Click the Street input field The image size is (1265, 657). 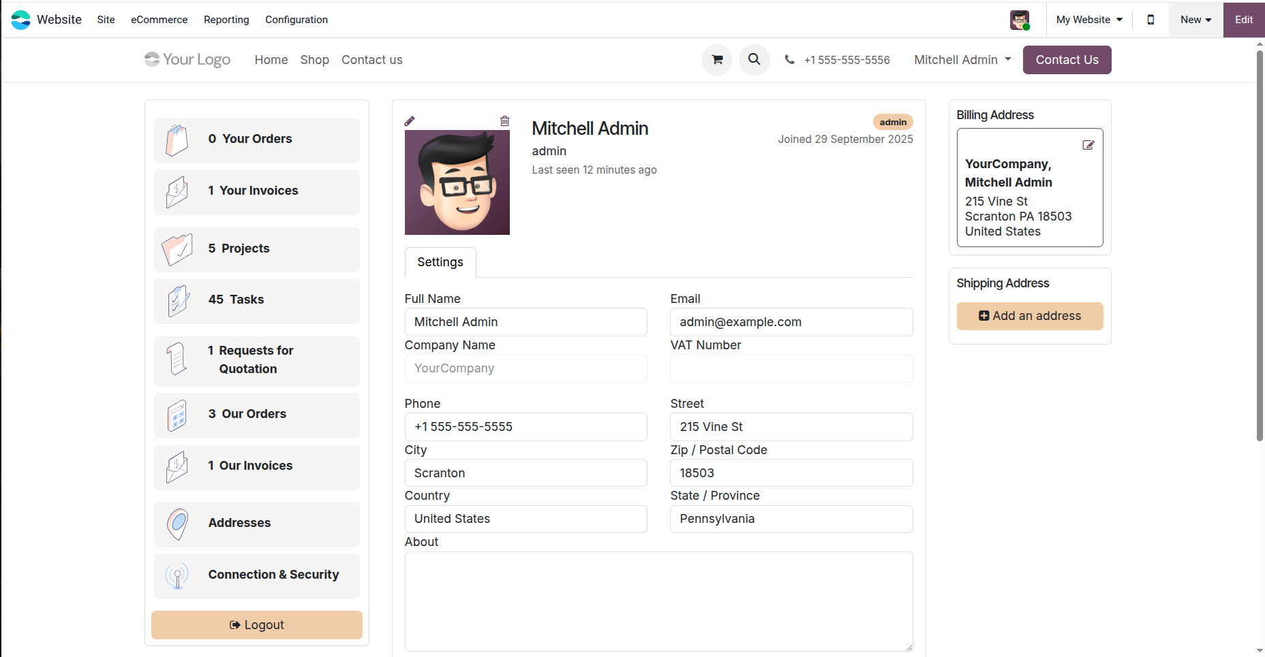[x=791, y=427]
